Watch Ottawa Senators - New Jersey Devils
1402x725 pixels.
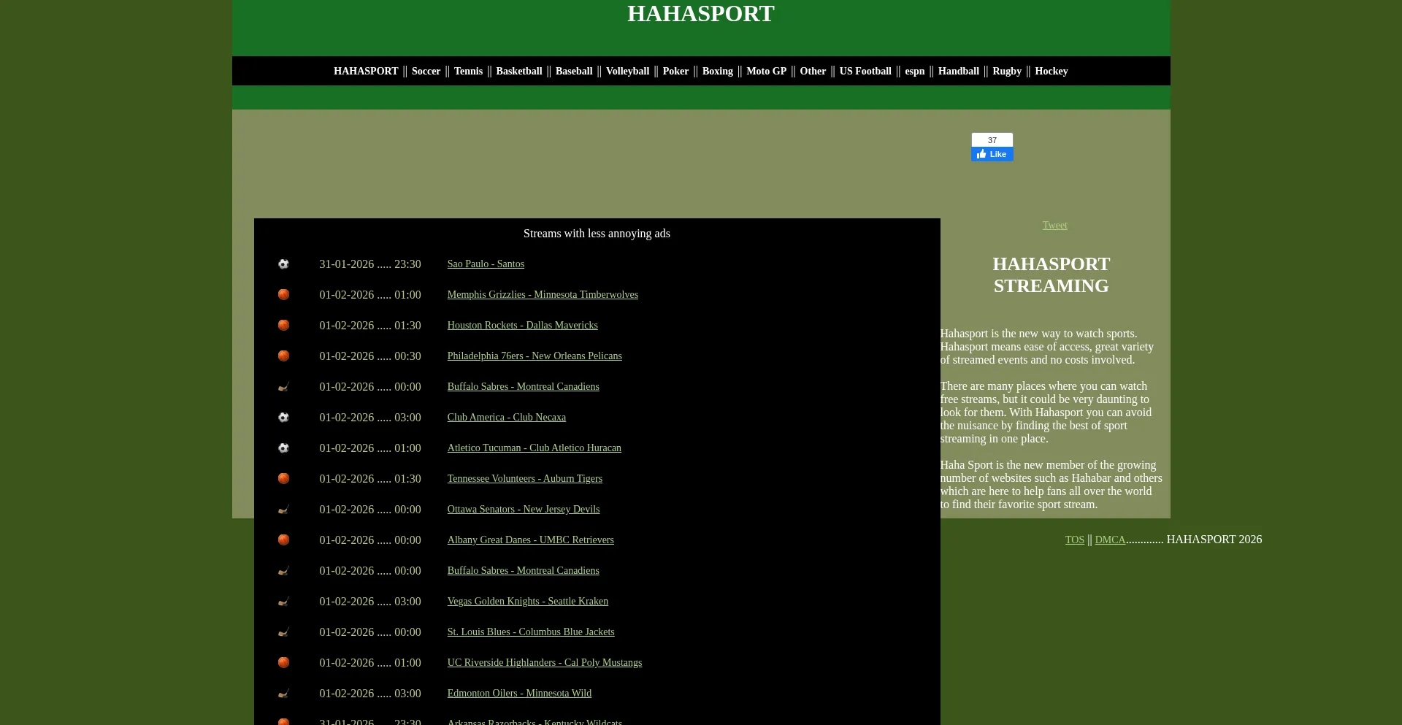coord(524,510)
